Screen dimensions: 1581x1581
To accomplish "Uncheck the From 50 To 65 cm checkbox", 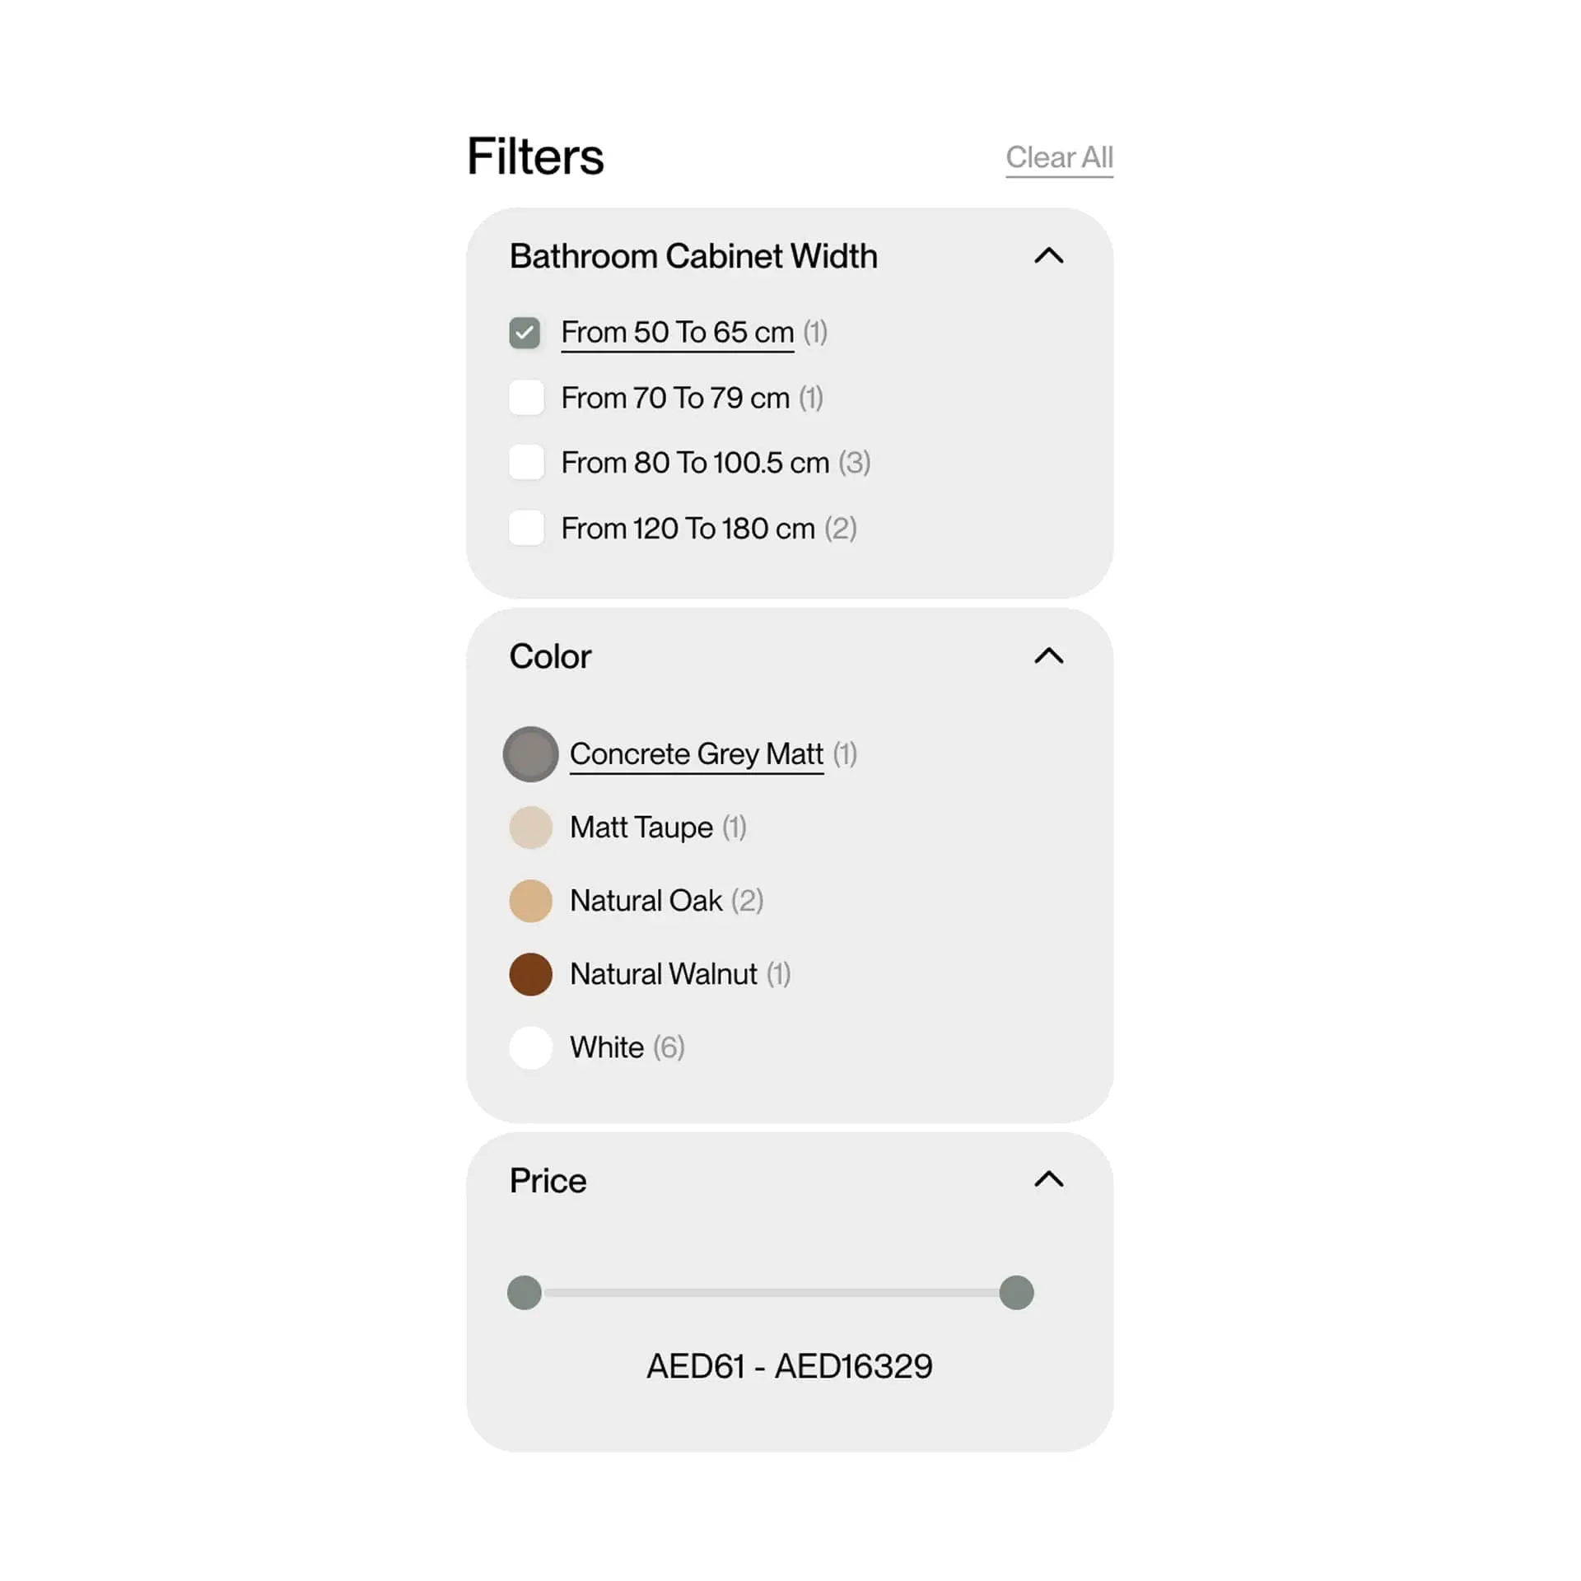I will [525, 333].
